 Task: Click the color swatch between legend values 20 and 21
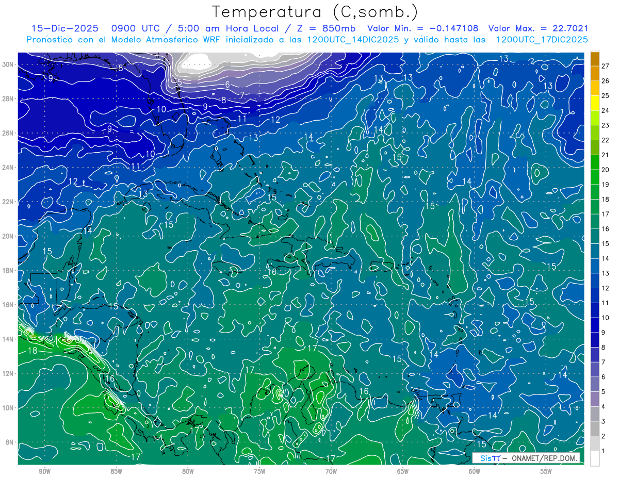tap(595, 162)
